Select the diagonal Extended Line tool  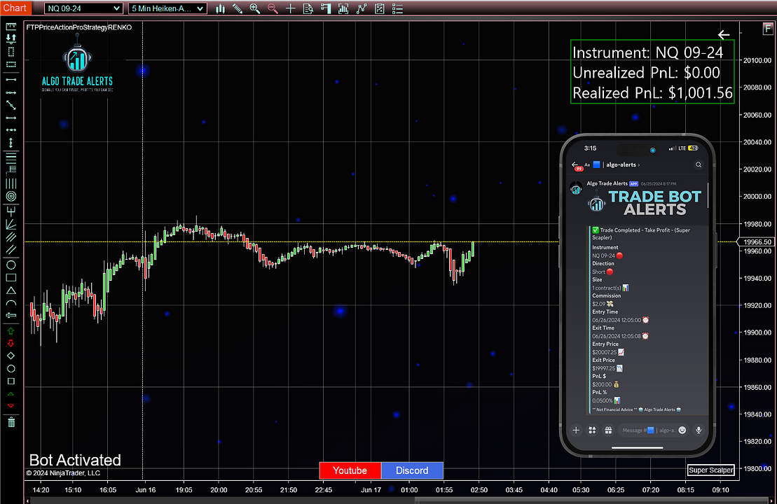point(11,105)
